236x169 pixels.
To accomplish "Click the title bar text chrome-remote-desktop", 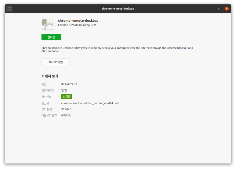I will pyautogui.click(x=118, y=9).
